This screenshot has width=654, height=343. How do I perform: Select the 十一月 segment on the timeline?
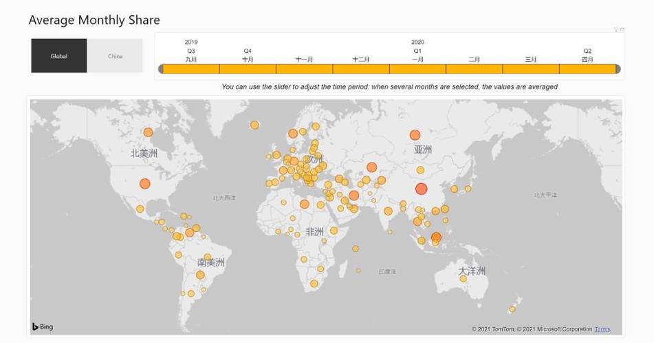pyautogui.click(x=305, y=69)
